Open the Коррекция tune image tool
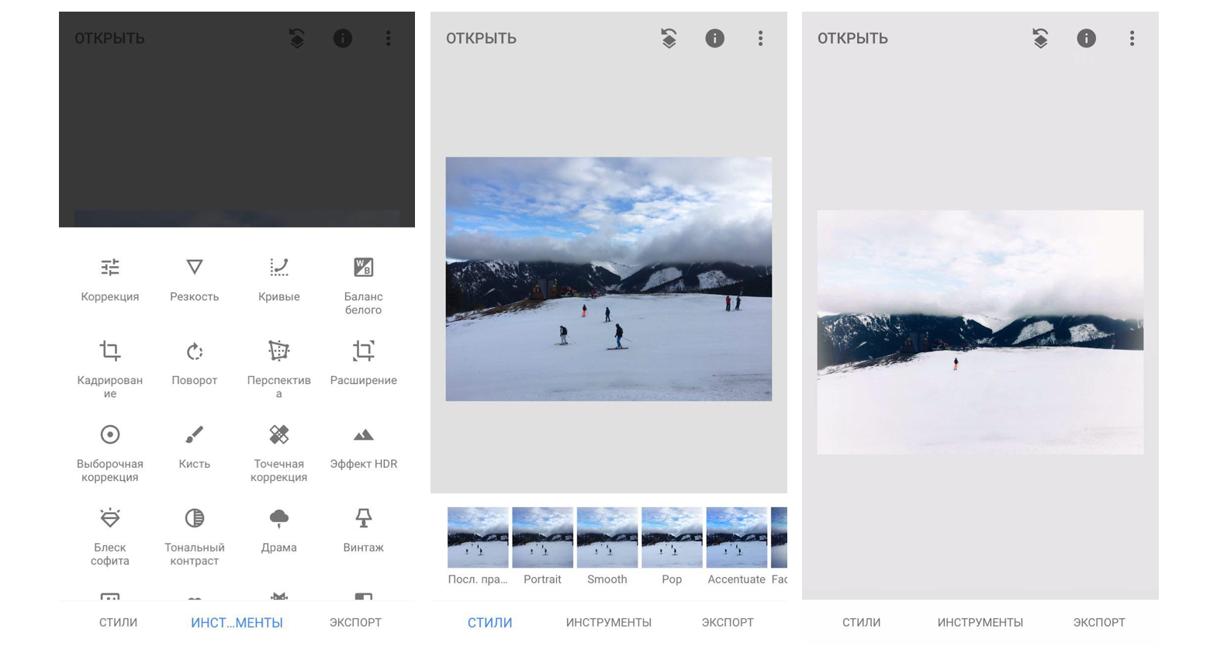The image size is (1224, 657). pos(110,278)
